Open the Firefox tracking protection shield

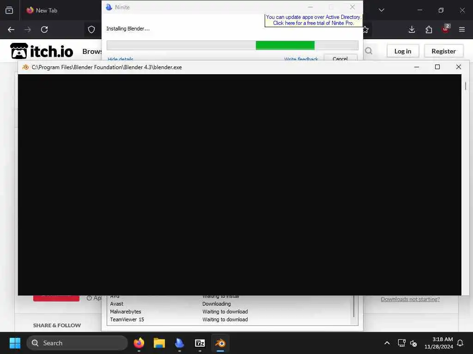(x=91, y=29)
